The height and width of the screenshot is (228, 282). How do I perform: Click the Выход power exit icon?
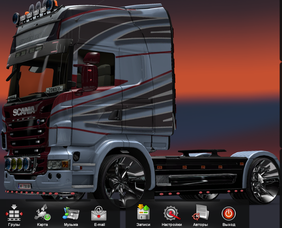[x=229, y=213]
